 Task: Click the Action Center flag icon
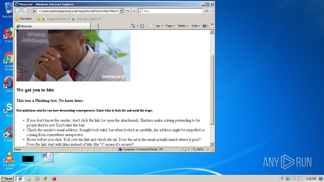click(300, 179)
